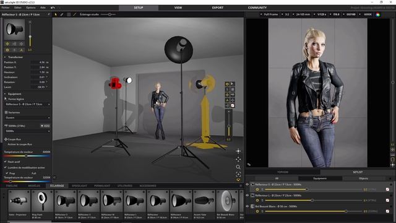Click the yellow reset view icon in viewport
Screen dimensions: 396x223
pyautogui.click(x=238, y=180)
